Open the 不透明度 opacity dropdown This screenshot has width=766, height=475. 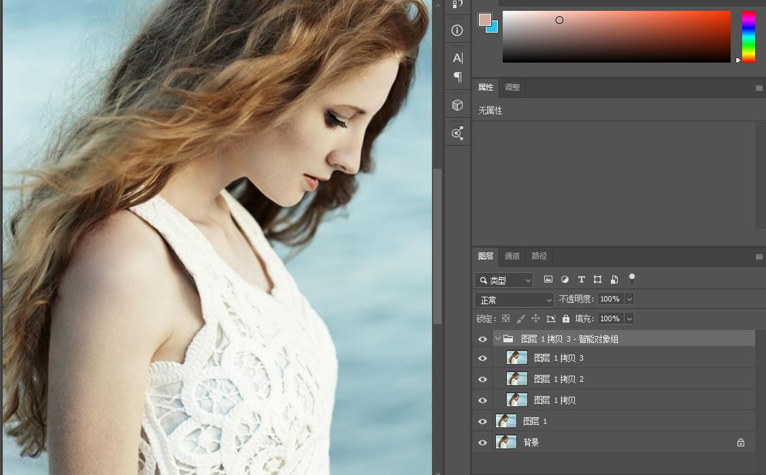click(629, 299)
